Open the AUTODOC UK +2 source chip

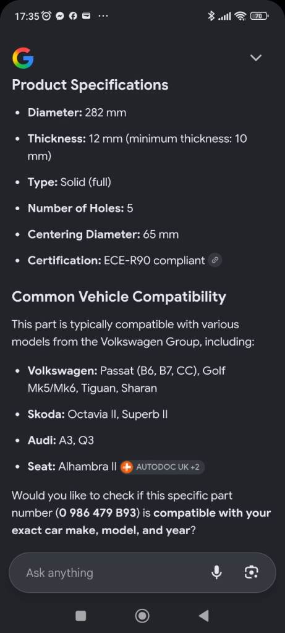pos(162,467)
